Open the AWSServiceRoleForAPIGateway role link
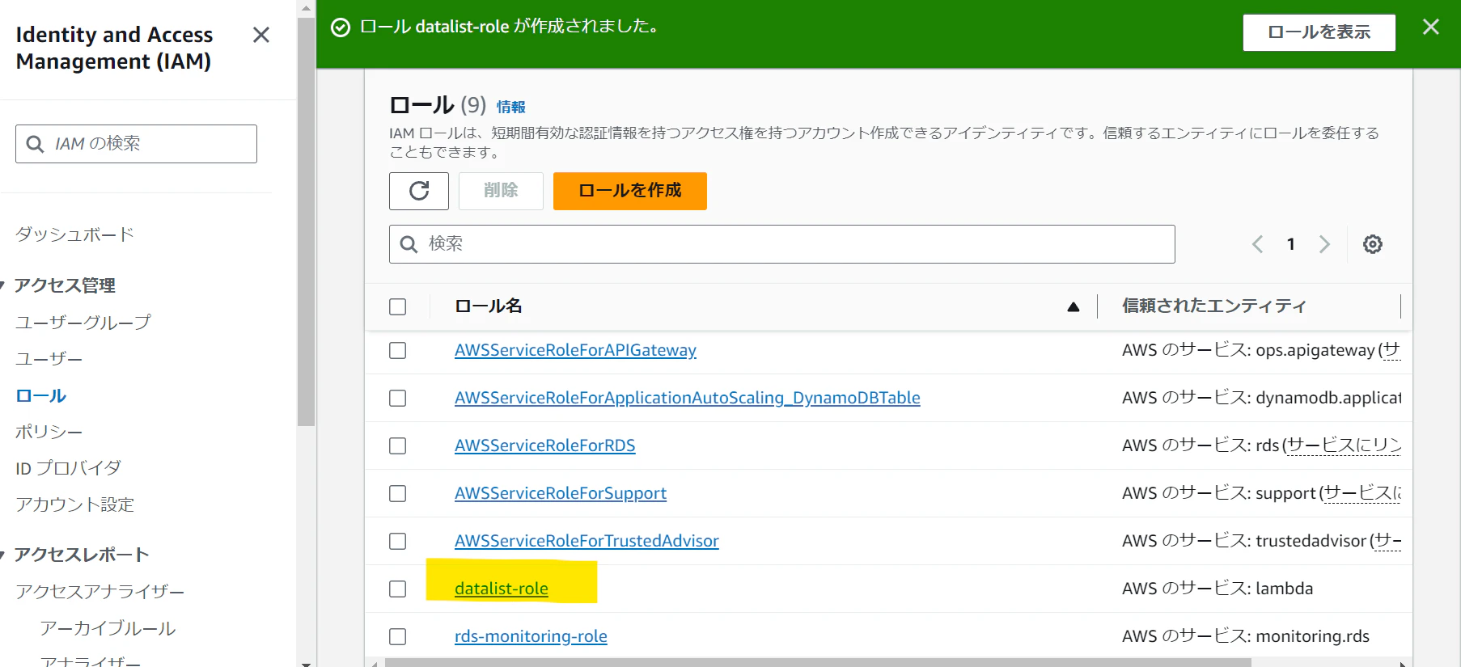 575,350
